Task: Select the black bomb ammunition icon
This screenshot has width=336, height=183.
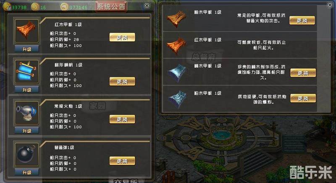Action: pos(27,154)
